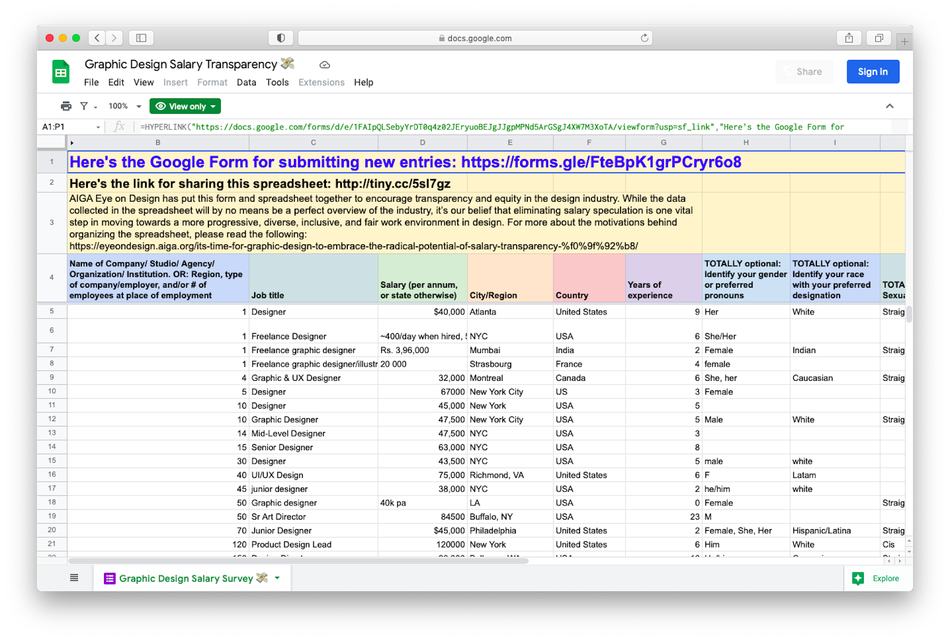Click the Explore icon at bottom right
Screen dimensions: 950x640
(x=858, y=578)
